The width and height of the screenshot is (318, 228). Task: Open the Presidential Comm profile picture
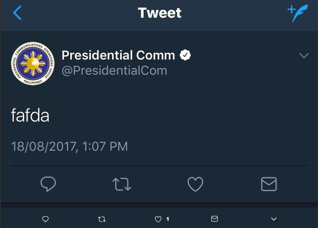33,63
